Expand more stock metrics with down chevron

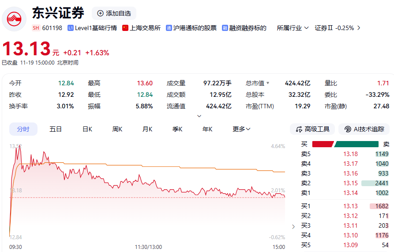click(x=199, y=116)
